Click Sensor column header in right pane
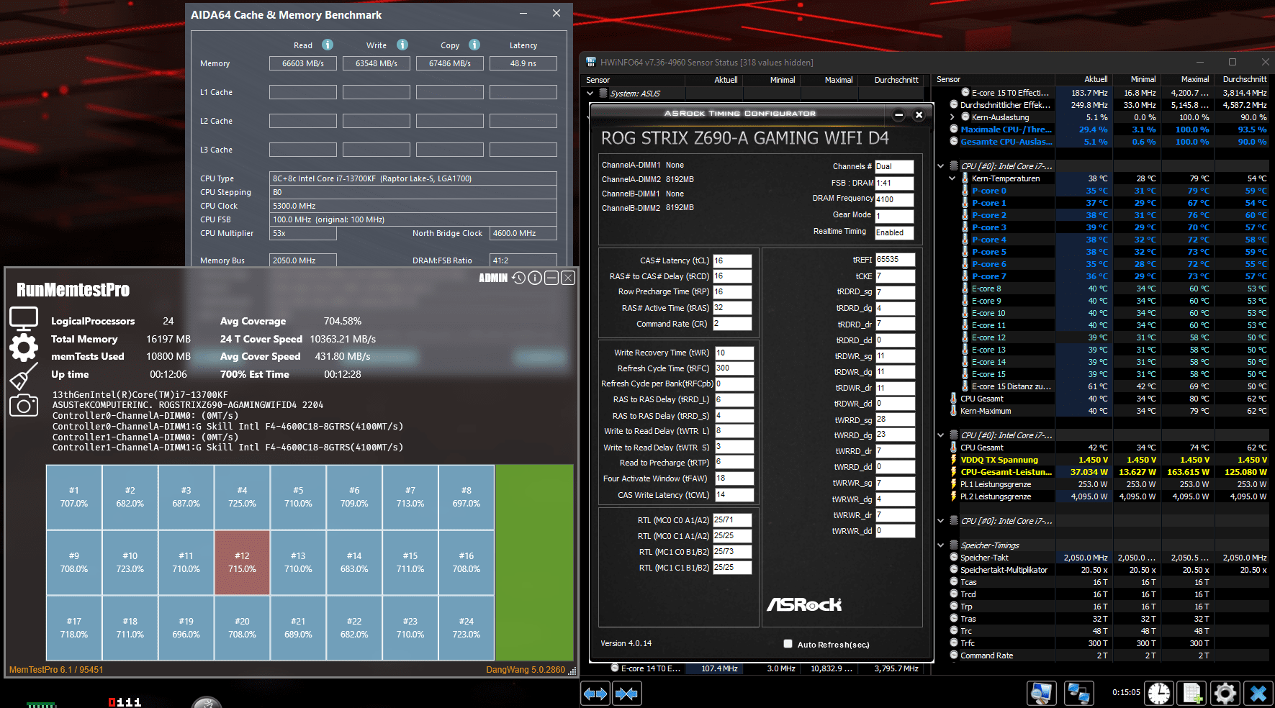 (994, 79)
